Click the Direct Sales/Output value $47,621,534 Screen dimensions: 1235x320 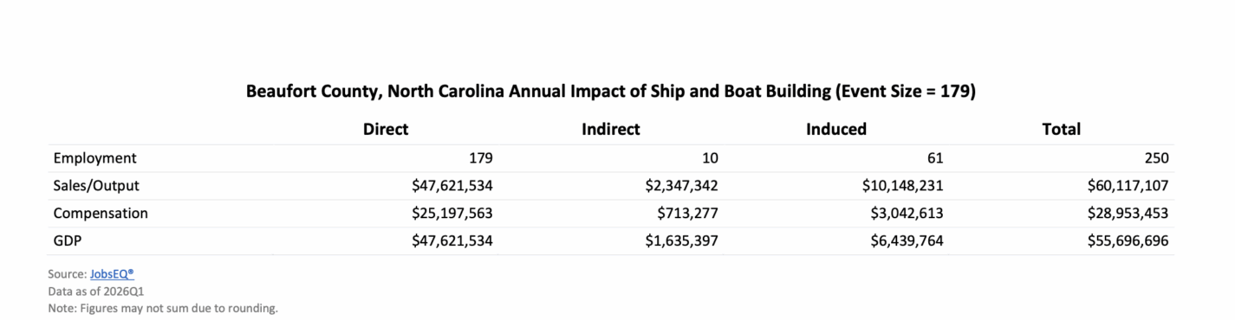coord(452,186)
